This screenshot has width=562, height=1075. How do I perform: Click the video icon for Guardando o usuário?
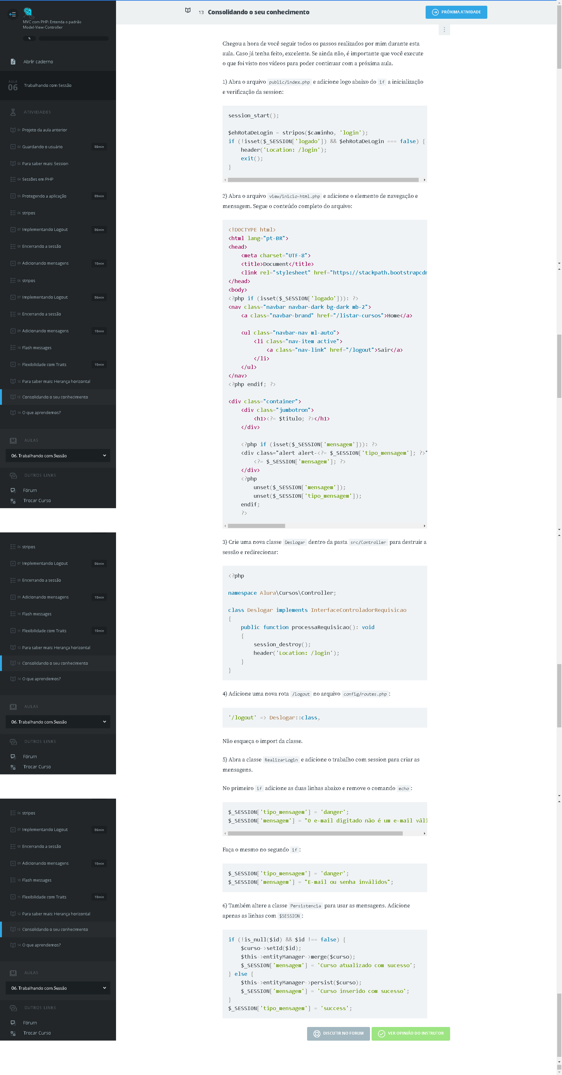[x=13, y=147]
